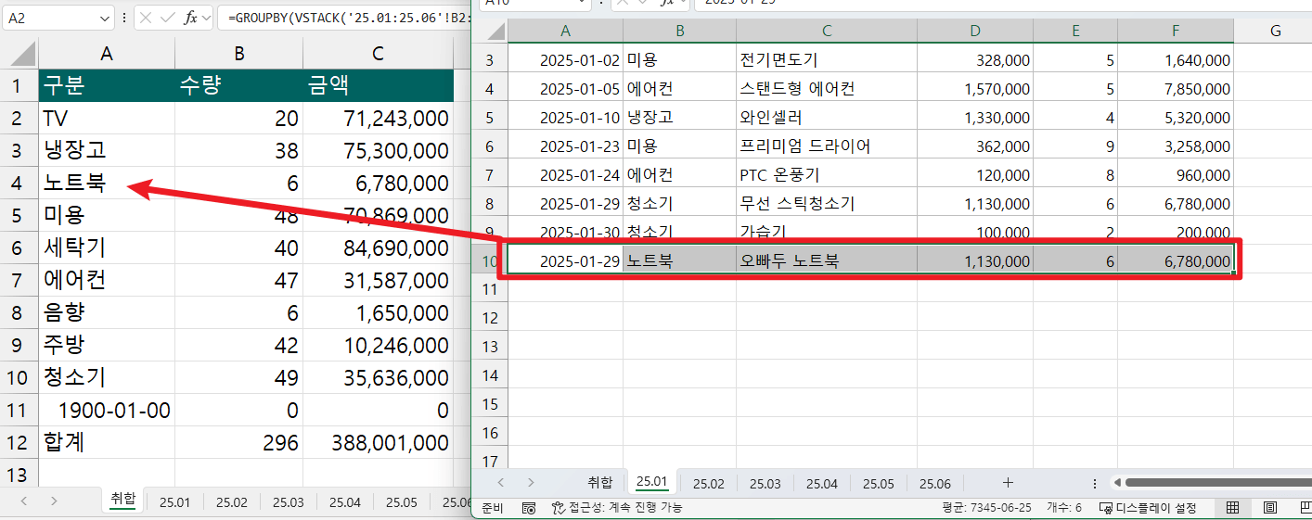Screen dimensions: 1312x520
Task: Select cell 세탁기
Action: pyautogui.click(x=107, y=248)
